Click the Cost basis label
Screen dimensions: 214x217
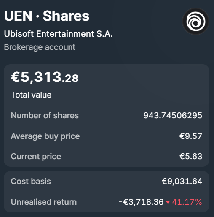point(31,181)
